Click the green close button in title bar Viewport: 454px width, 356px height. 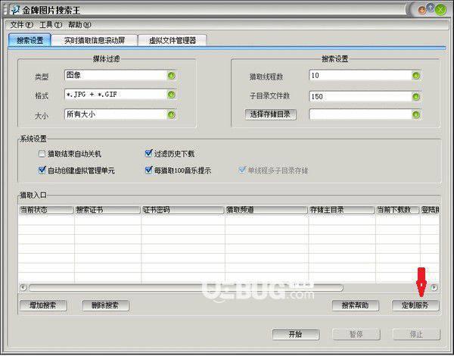[441, 10]
